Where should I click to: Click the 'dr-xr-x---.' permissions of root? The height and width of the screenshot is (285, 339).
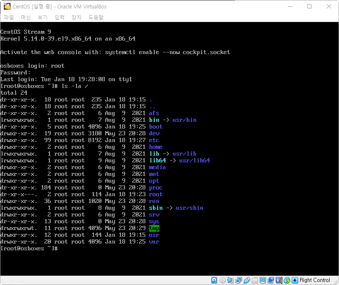pos(19,195)
